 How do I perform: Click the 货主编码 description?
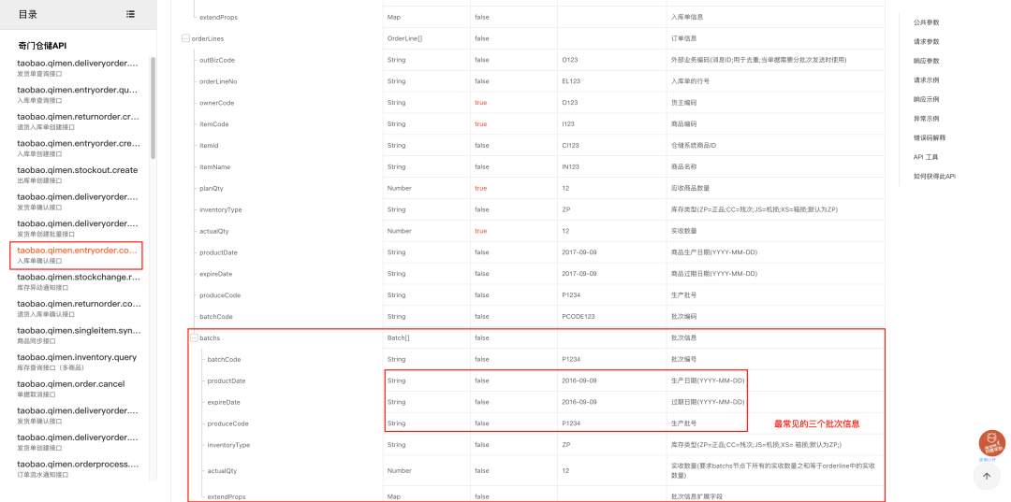pyautogui.click(x=683, y=103)
